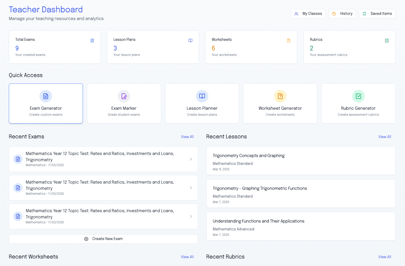The image size is (405, 266).
Task: Open the Trigonometry Concepts and Graphing lesson
Action: tap(301, 161)
